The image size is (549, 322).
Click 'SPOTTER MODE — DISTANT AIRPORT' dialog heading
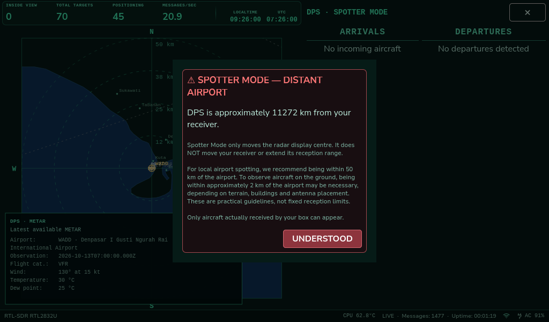(255, 86)
